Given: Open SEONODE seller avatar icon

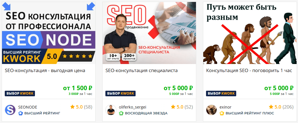Looking at the screenshot, I should [x=10, y=110].
